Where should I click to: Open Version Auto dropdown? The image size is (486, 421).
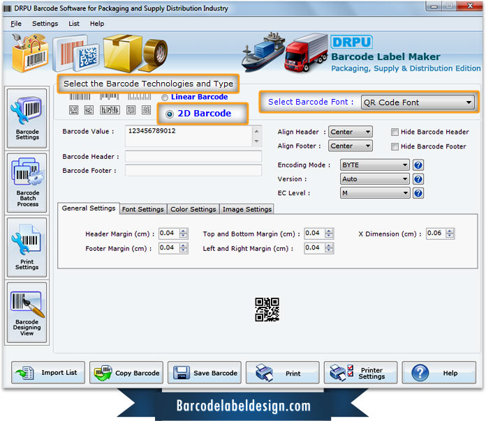click(374, 179)
